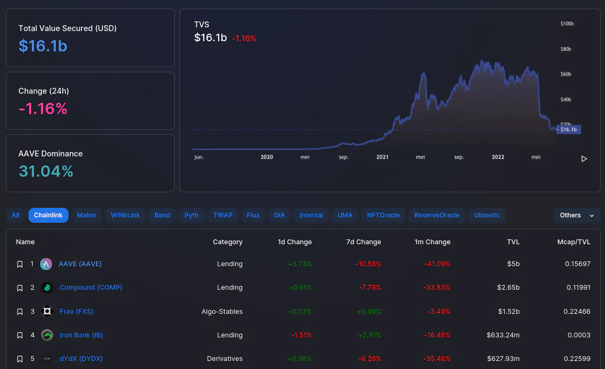Bookmark the Iron Bank (IB) row
605x369 pixels.
pos(20,335)
